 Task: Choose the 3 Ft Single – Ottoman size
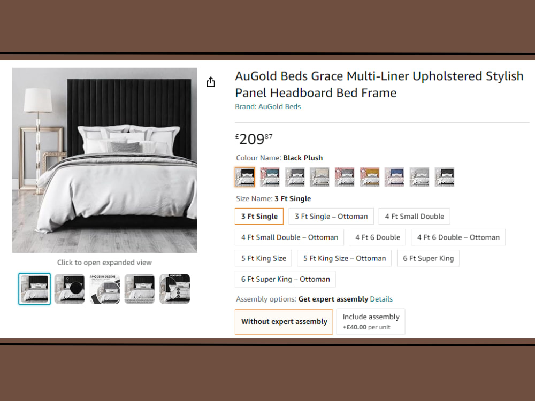[x=331, y=216]
